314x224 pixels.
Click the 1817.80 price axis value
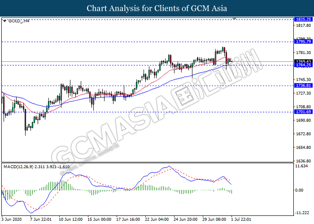click(303, 26)
